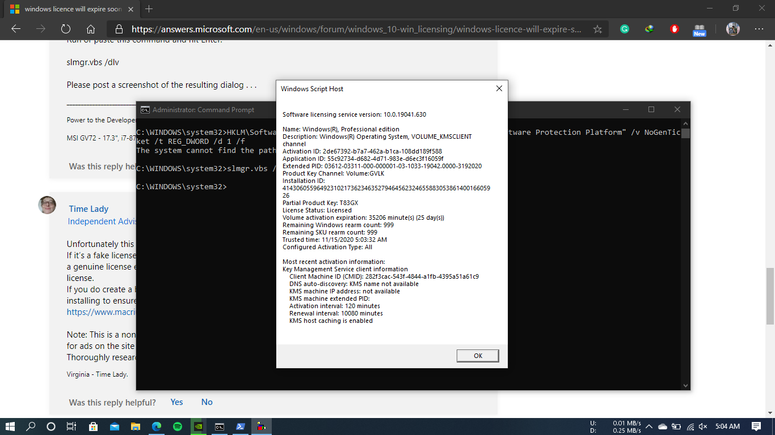Open the red hand ad blocker extension

(x=675, y=29)
